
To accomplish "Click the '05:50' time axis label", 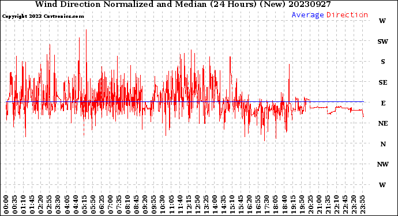I will [x=93, y=204].
